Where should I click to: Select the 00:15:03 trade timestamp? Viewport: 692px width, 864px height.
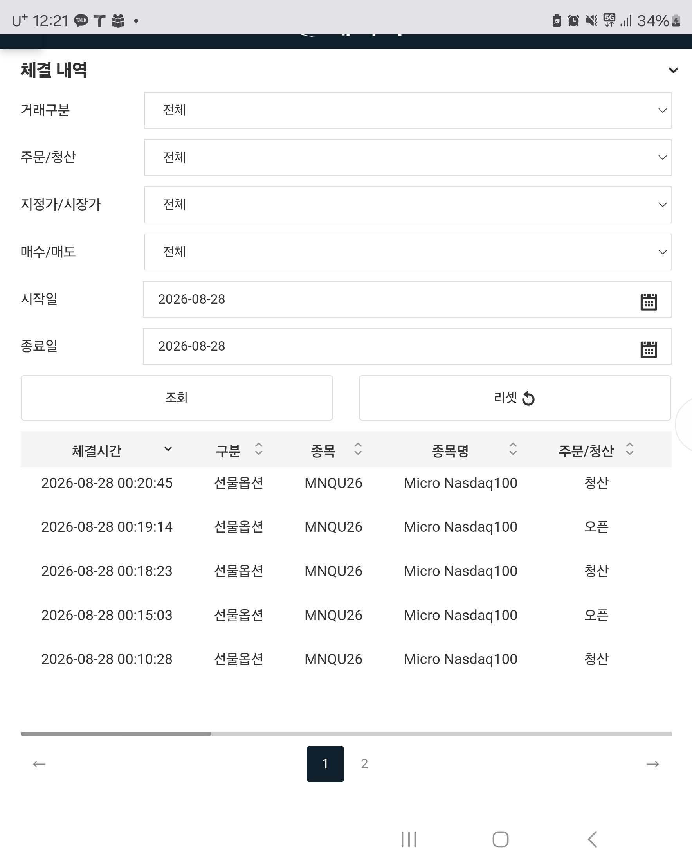pos(106,615)
